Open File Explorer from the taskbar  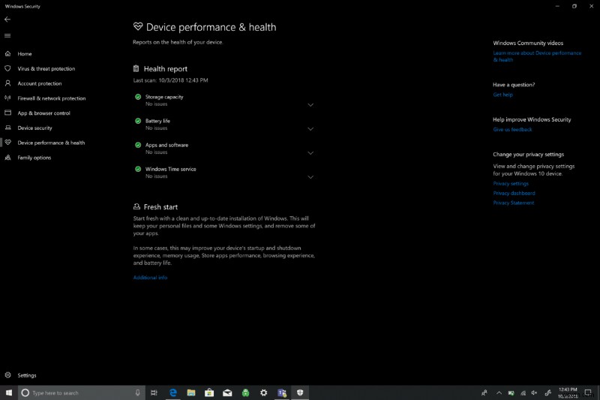[191, 392]
